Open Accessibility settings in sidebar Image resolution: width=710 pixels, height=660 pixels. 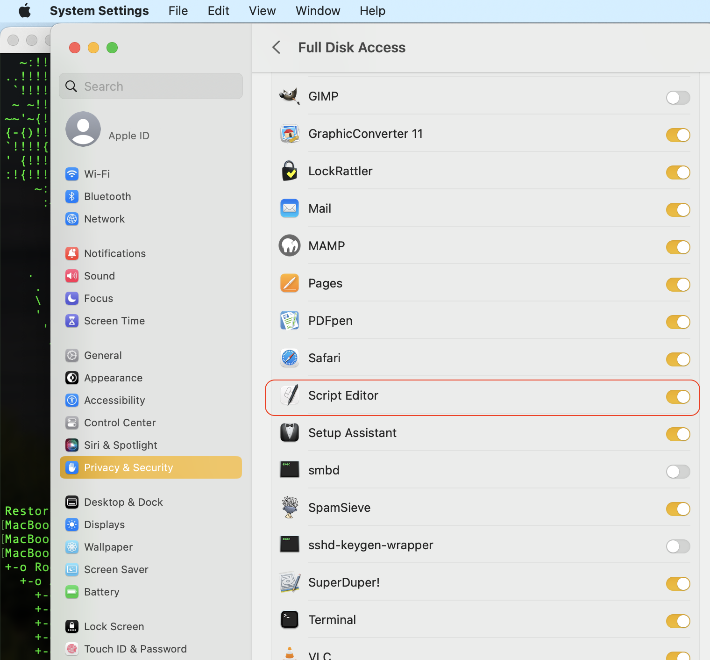click(151, 400)
